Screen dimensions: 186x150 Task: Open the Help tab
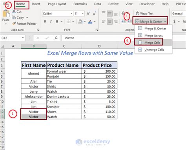[x=165, y=4]
